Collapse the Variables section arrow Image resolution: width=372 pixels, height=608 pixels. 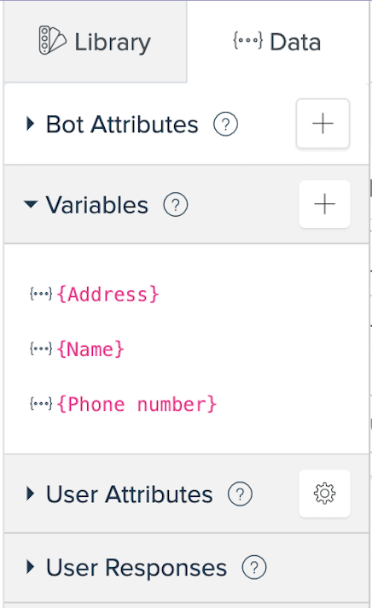click(31, 204)
